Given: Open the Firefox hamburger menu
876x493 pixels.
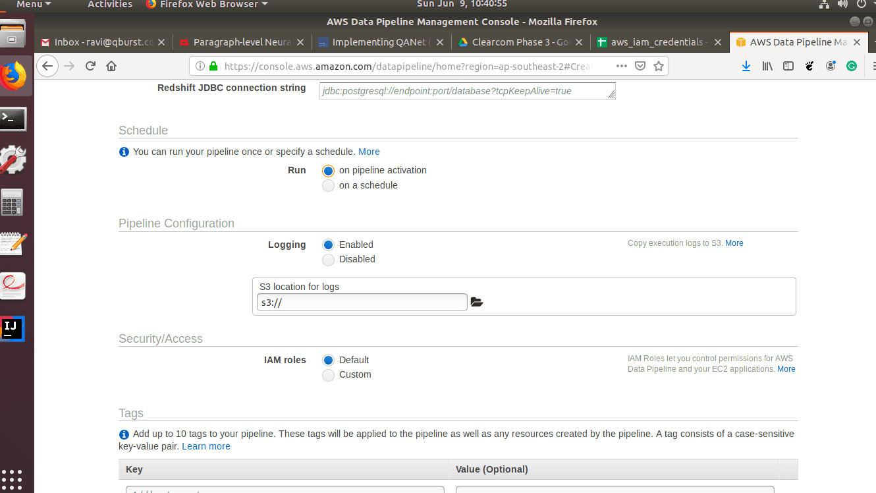Looking at the screenshot, I should tap(873, 66).
